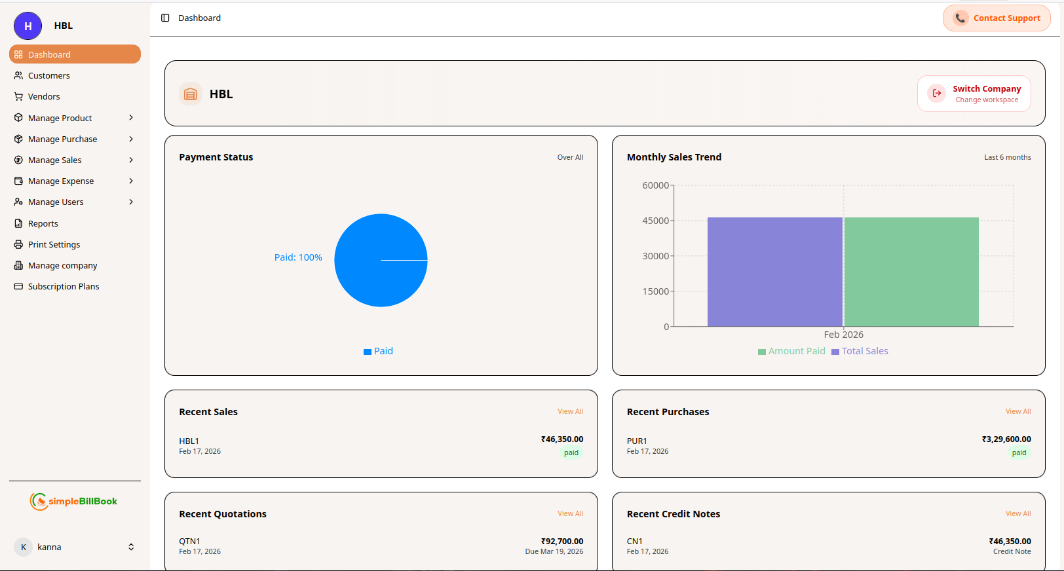The image size is (1064, 571).
Task: Expand the Manage Product chevron
Action: coord(131,118)
